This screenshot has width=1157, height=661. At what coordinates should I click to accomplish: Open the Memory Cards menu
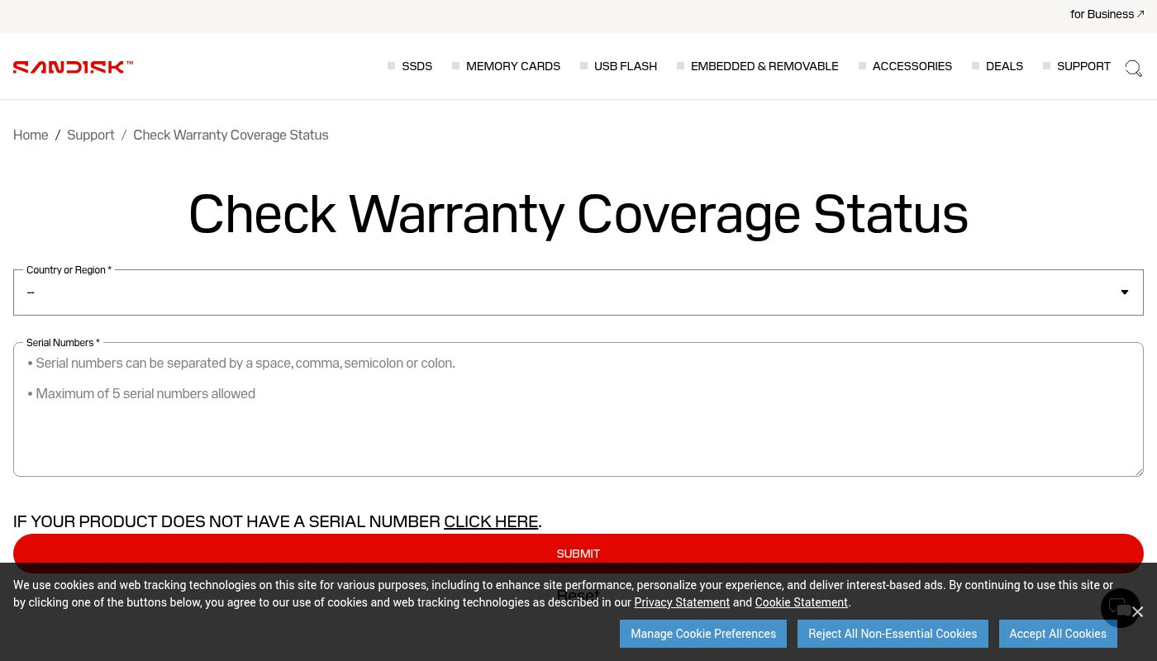[x=512, y=66]
